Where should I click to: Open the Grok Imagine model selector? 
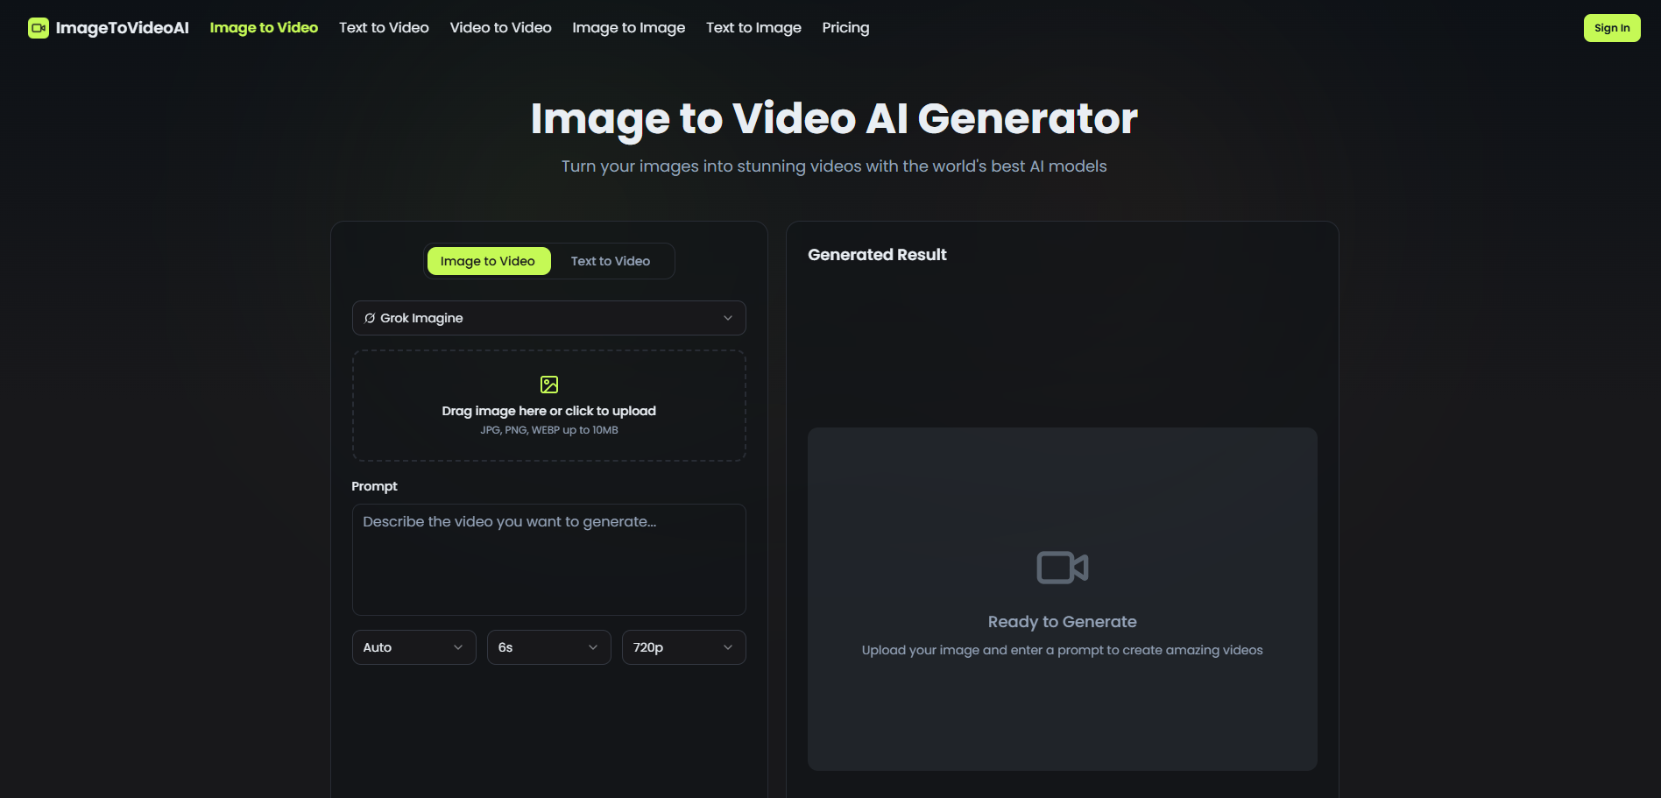(x=548, y=318)
